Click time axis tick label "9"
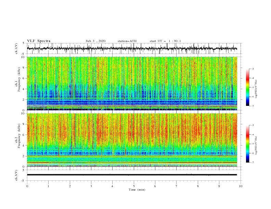The width and height of the screenshot is (271, 209). pyautogui.click(x=219, y=186)
